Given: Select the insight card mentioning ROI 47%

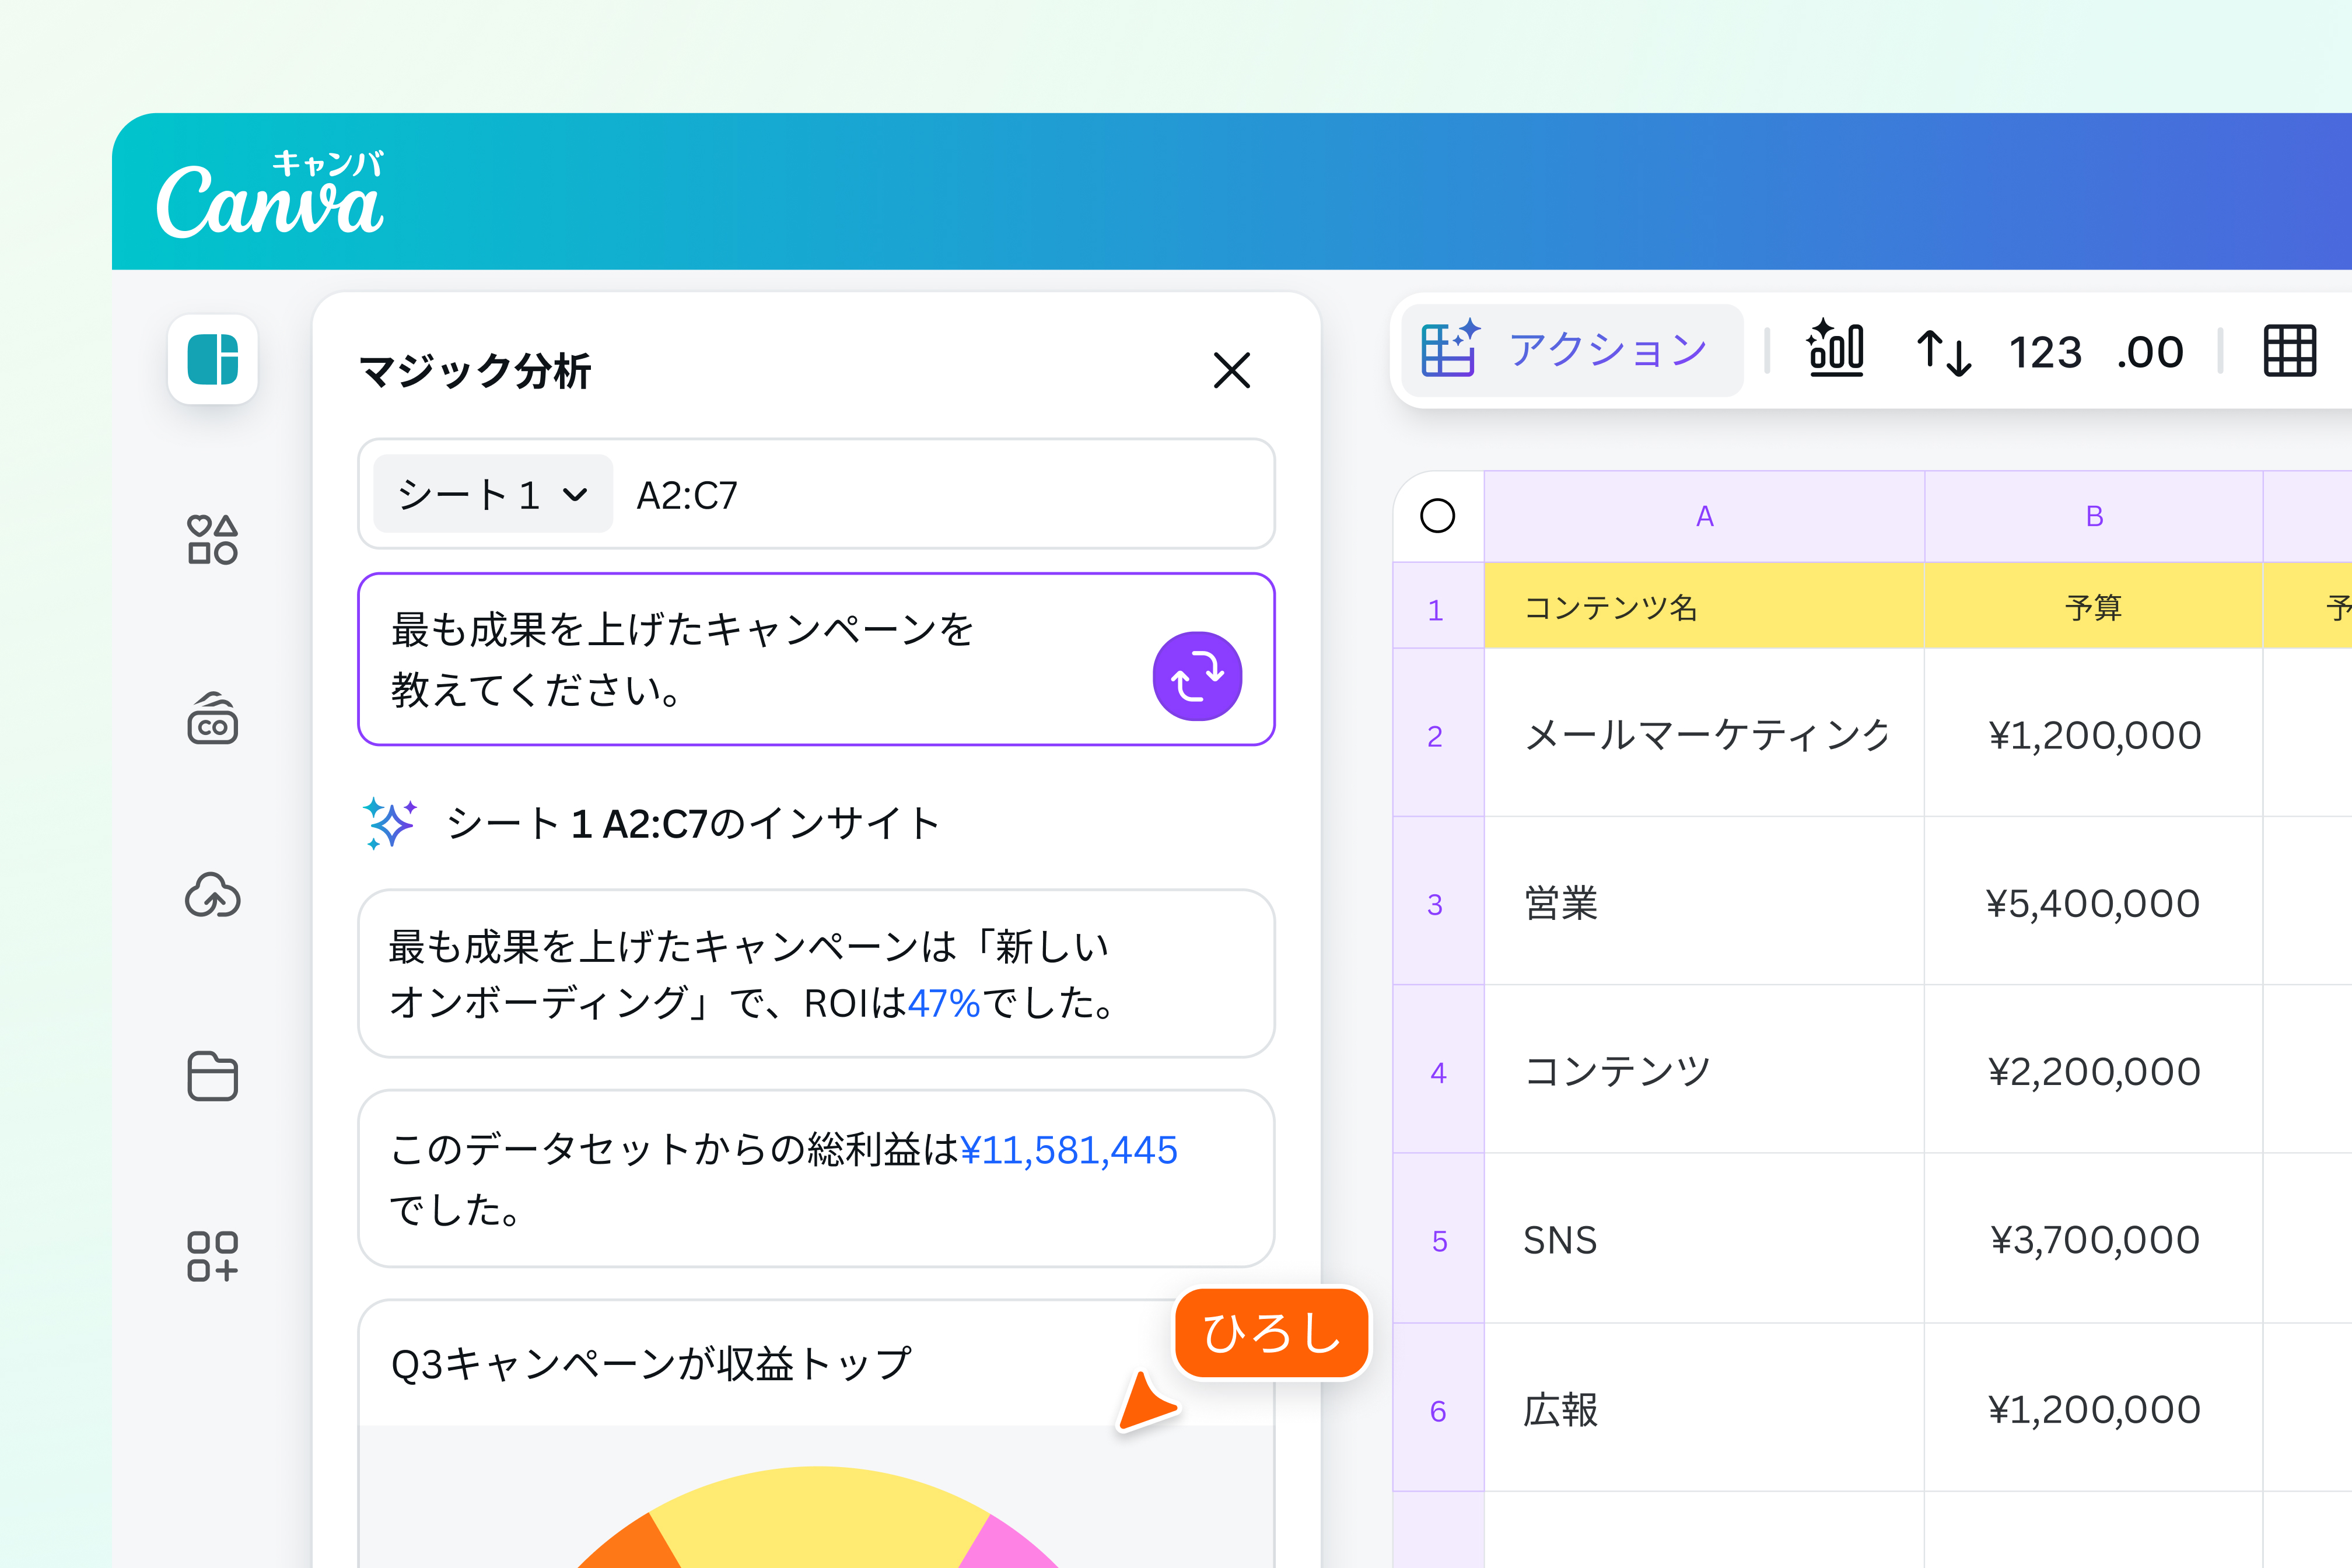Looking at the screenshot, I should coord(816,973).
